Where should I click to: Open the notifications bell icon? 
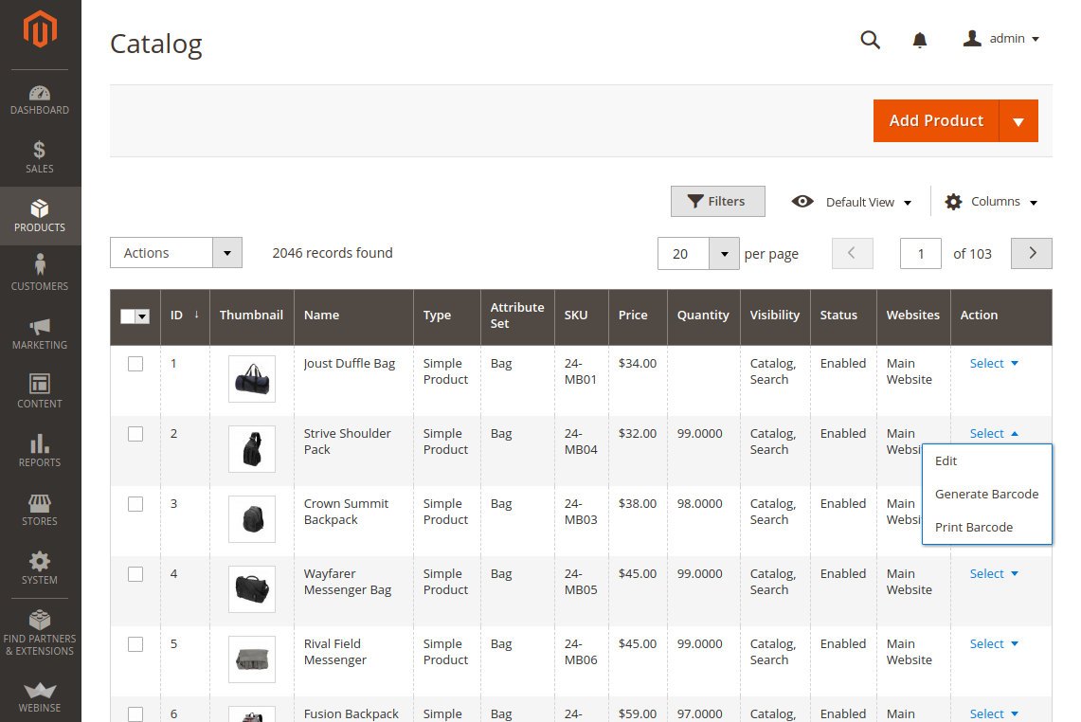(x=920, y=40)
